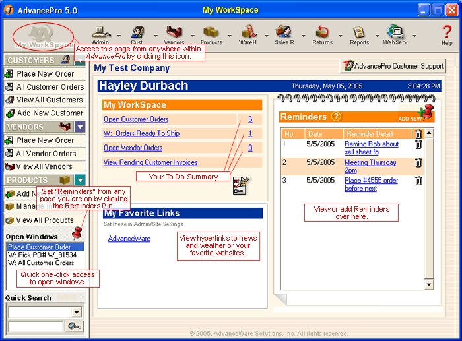Viewport: 462px width, 341px height.
Task: Open View All Vendors in sidebar
Action: [45, 166]
